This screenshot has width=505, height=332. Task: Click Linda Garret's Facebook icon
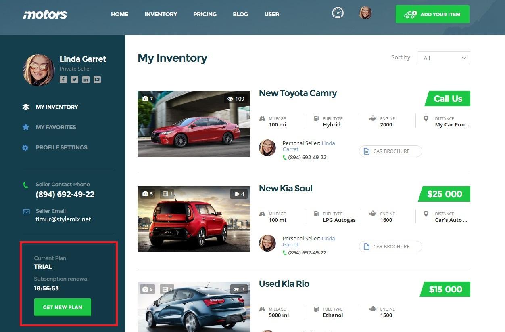(63, 80)
